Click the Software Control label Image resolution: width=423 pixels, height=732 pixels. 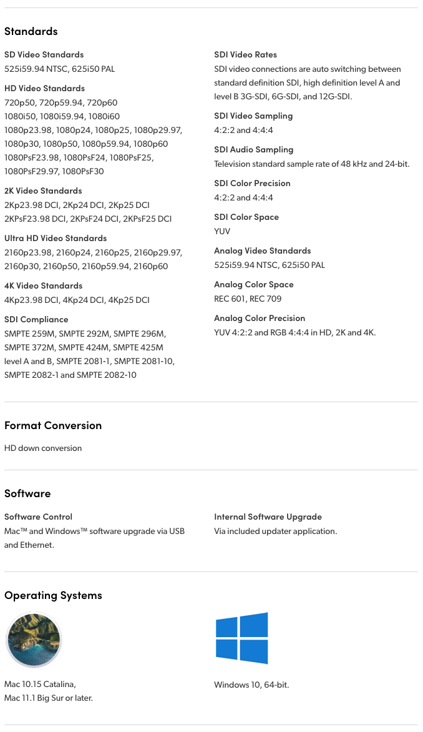pos(38,517)
